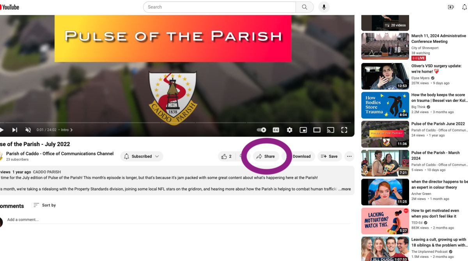Image resolution: width=468 pixels, height=261 pixels.
Task: Start voice search with microphone icon
Action: (323, 7)
